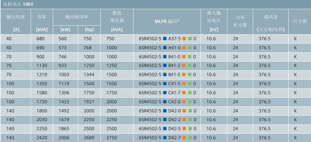Click the blue square in the D42-2 code

(x=165, y=120)
